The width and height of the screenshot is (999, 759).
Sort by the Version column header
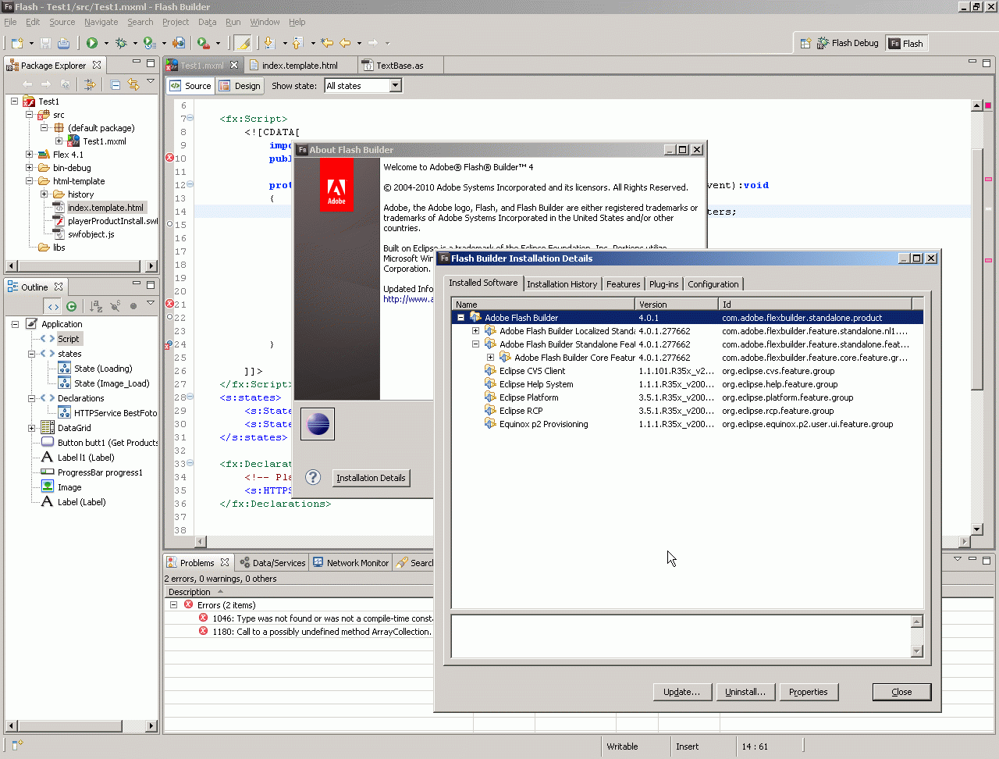pyautogui.click(x=676, y=304)
